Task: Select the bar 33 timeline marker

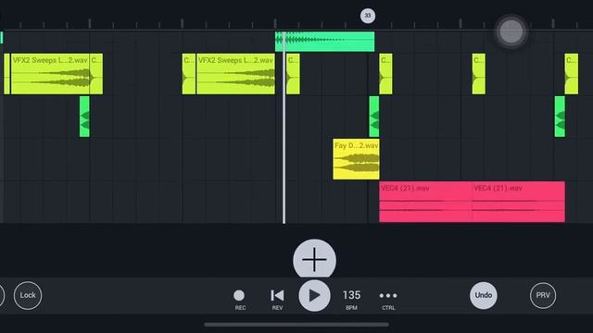Action: (367, 16)
